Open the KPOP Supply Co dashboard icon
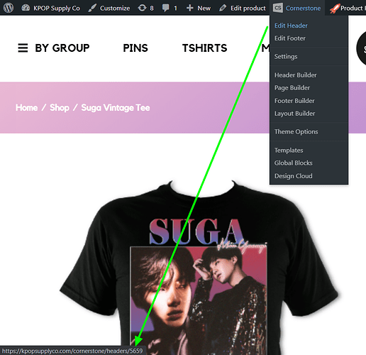Screen dimensions: 366x355 (x=26, y=8)
